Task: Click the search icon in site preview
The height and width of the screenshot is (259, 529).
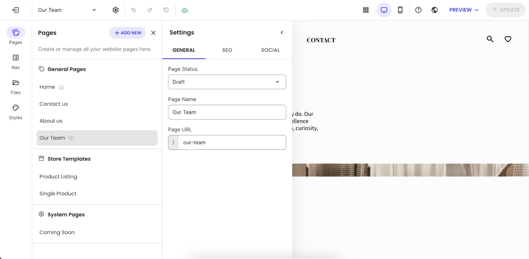Action: [x=490, y=39]
